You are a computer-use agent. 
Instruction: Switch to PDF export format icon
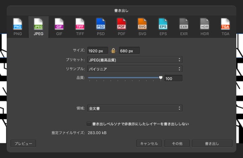point(122,24)
